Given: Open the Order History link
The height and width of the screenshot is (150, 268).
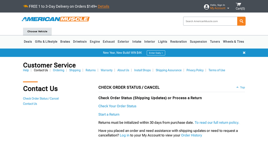Looking at the screenshot, I should point(191,135).
